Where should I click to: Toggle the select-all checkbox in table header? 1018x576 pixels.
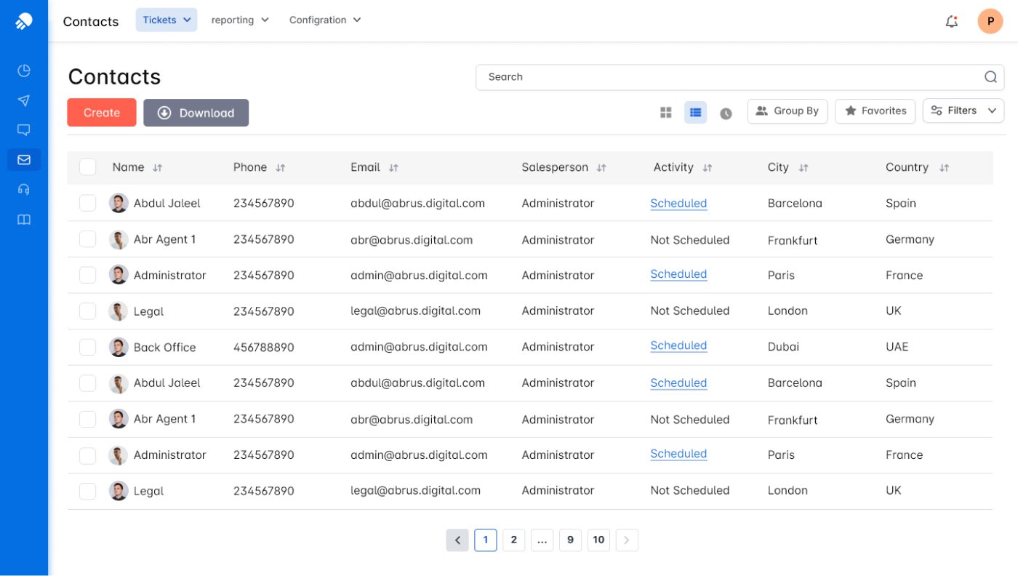(87, 167)
